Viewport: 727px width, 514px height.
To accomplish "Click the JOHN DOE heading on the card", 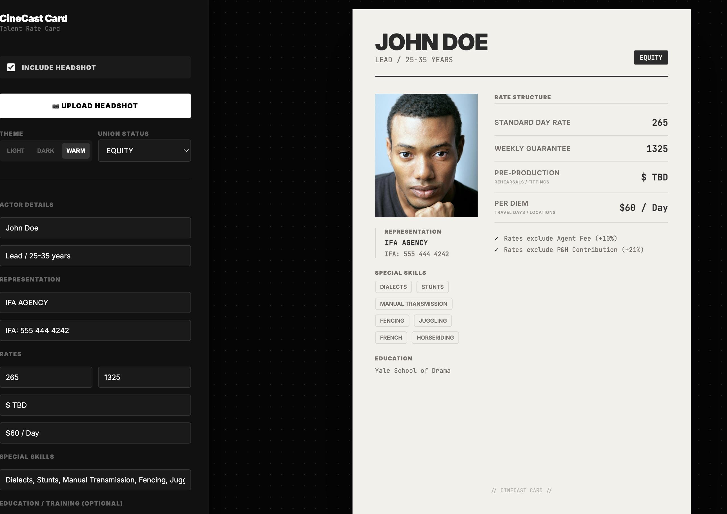I will (x=431, y=42).
